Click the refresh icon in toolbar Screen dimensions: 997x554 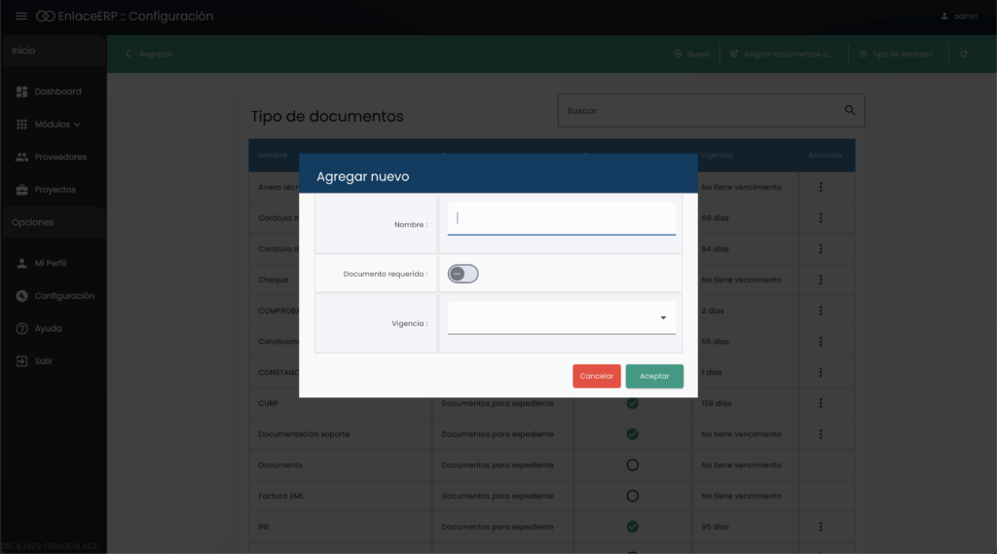click(963, 55)
